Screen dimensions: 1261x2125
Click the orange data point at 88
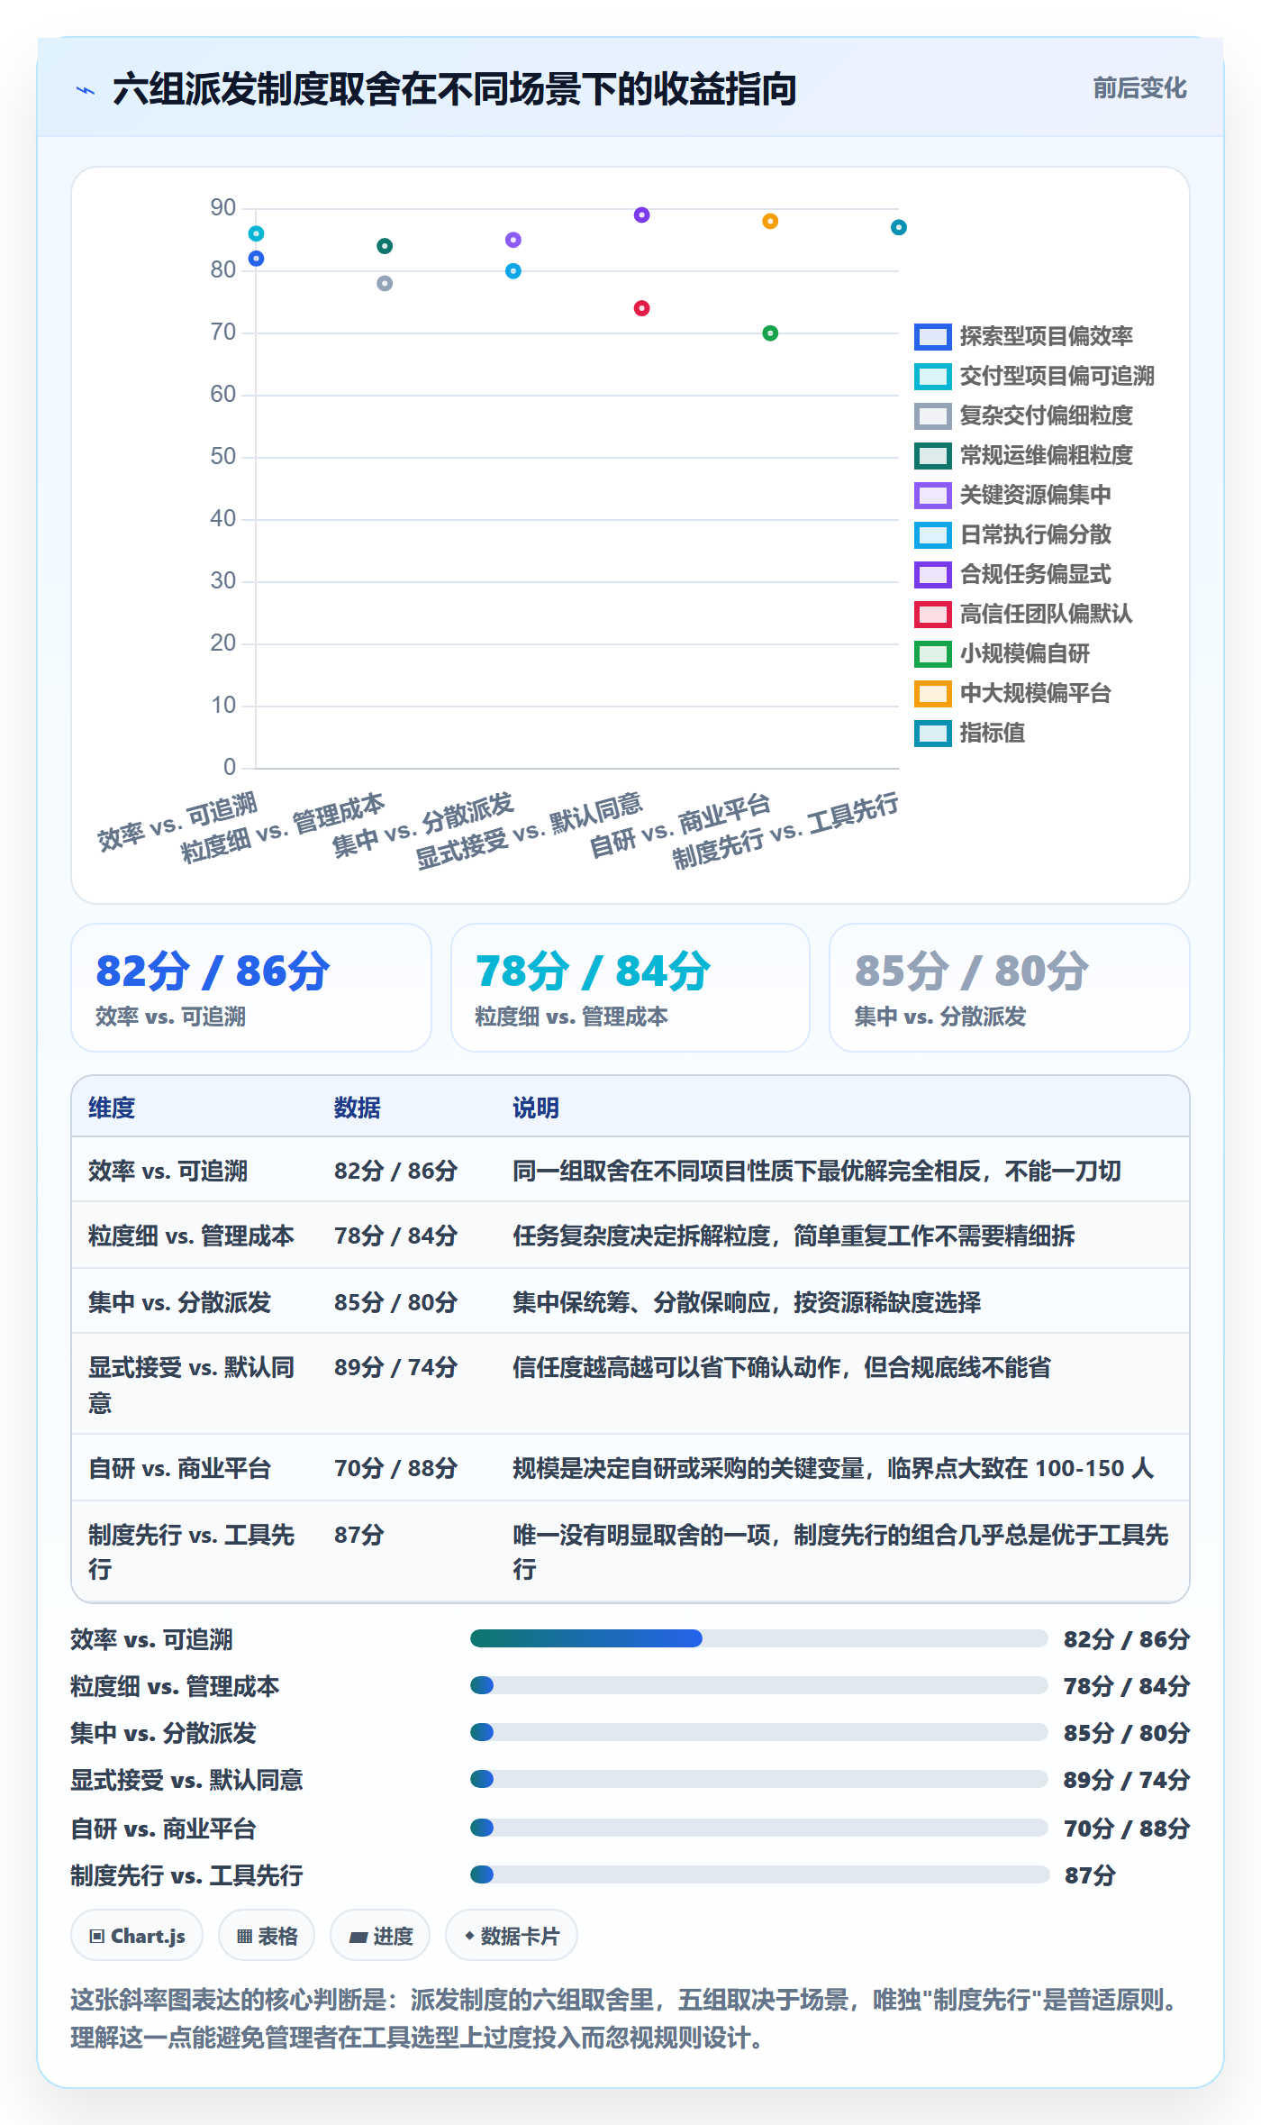[770, 221]
